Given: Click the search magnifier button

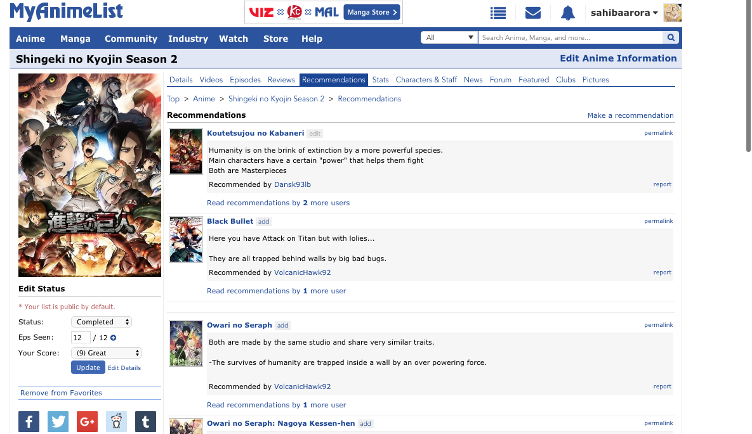Looking at the screenshot, I should click(x=671, y=37).
